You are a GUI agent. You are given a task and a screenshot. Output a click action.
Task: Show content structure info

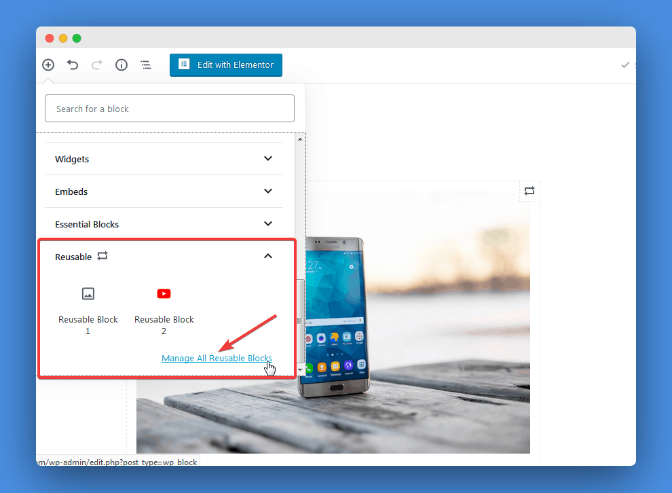click(x=122, y=65)
